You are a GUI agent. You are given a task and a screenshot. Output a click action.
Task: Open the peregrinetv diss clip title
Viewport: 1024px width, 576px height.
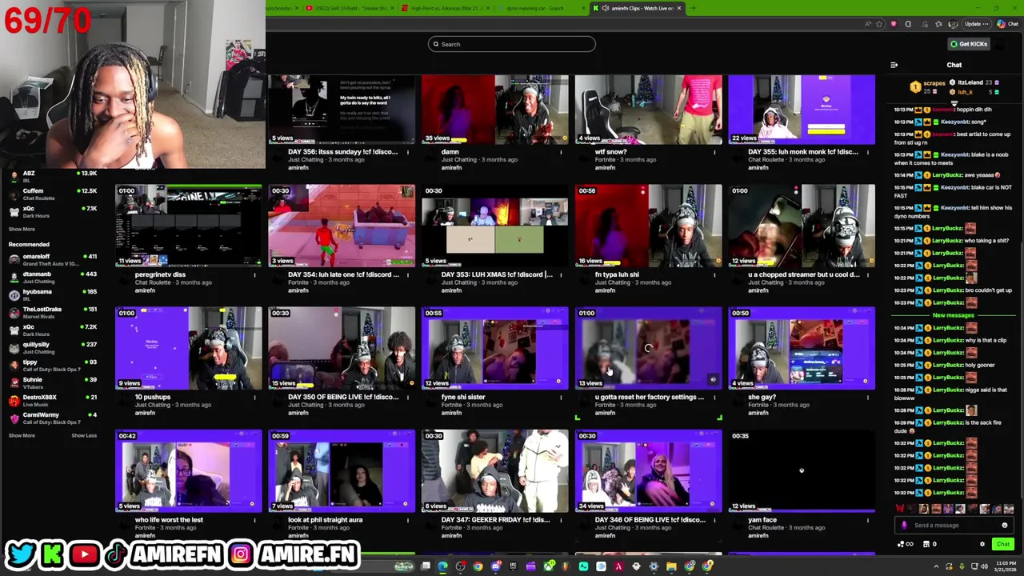[160, 274]
